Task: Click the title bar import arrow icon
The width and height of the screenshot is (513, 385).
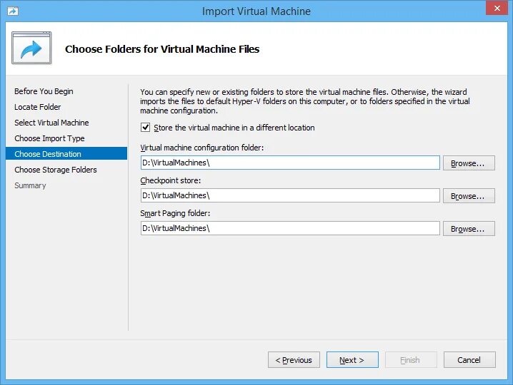Action: click(x=13, y=11)
